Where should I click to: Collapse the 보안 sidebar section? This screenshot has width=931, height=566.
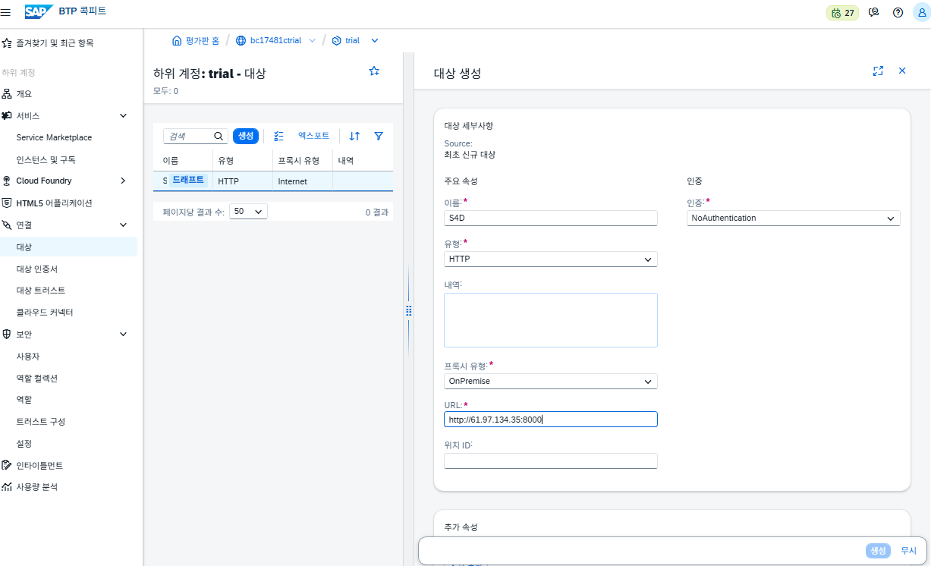(x=124, y=334)
